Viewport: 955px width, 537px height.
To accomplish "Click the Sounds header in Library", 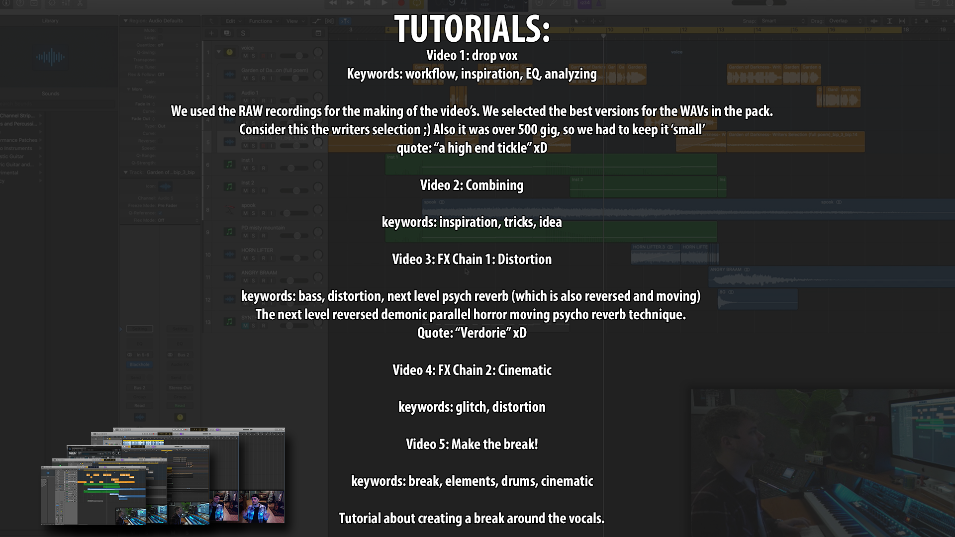I will tap(50, 93).
